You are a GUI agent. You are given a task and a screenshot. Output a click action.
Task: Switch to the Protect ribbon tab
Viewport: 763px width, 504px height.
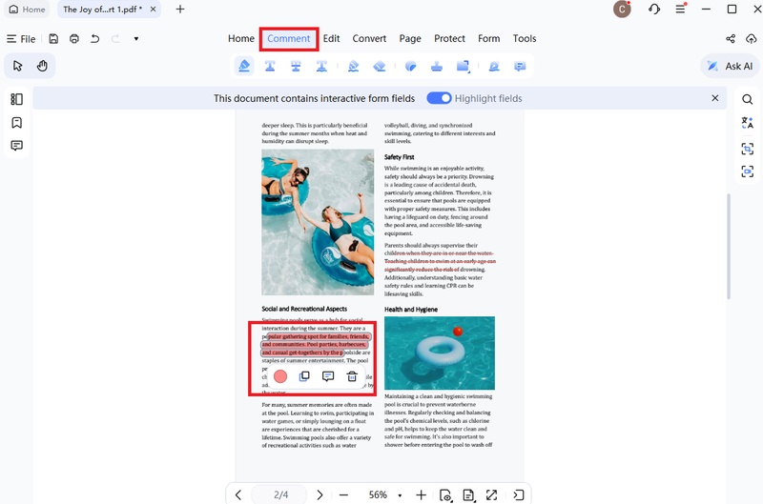pyautogui.click(x=449, y=38)
